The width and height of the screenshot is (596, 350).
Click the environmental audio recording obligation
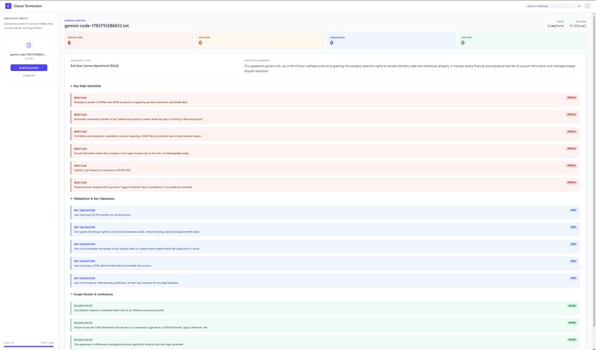click(325, 229)
